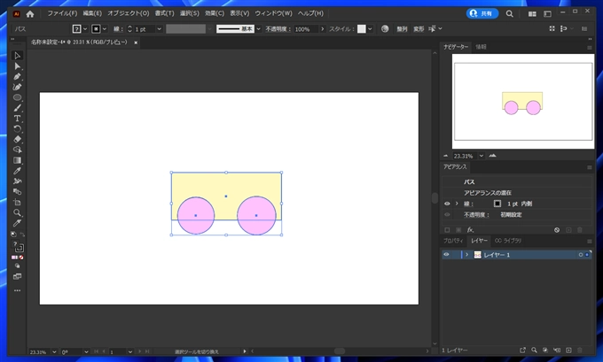Open the Navigator zoom level dropdown
Screen dimensions: 603x362
coord(482,156)
